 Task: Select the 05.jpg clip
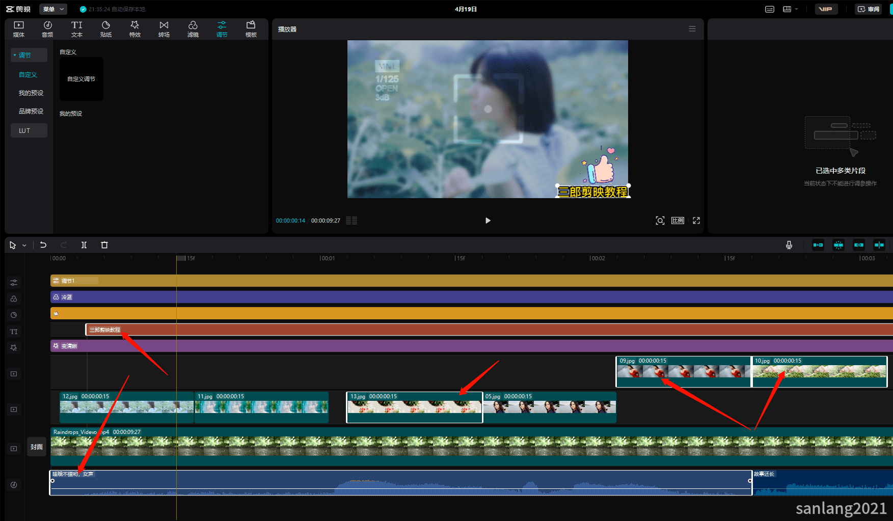click(x=550, y=407)
